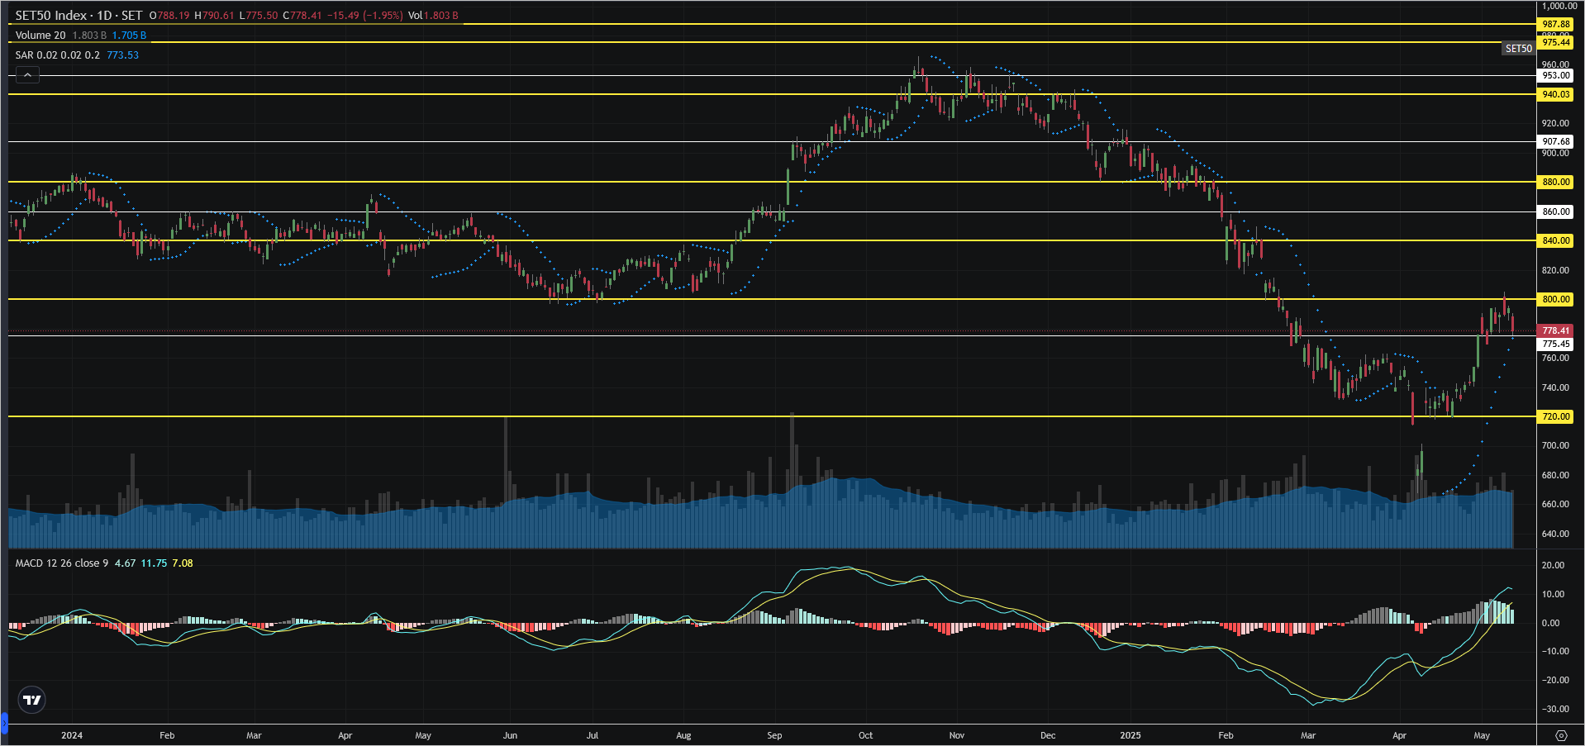Click the −30.00 MACD scale label
Image resolution: width=1585 pixels, height=746 pixels.
pos(1554,709)
